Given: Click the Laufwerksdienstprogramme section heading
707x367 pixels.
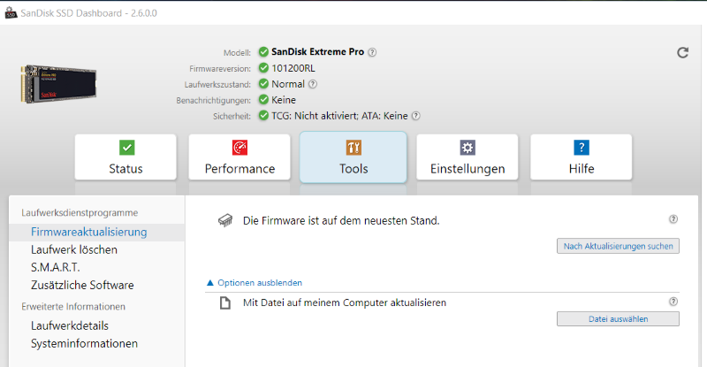Looking at the screenshot, I should pos(80,212).
